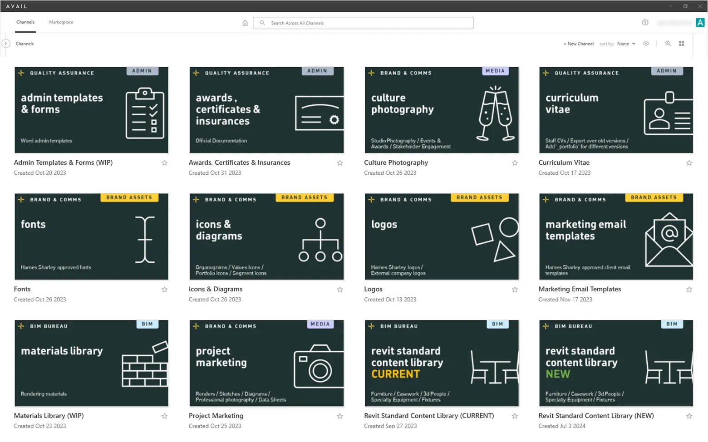Image resolution: width=708 pixels, height=442 pixels.
Task: Click the Logos channel title
Action: [373, 289]
